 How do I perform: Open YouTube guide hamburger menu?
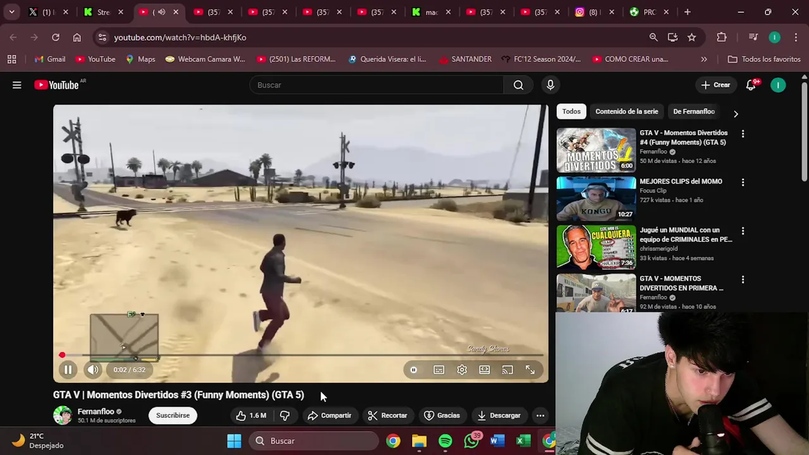pyautogui.click(x=17, y=85)
